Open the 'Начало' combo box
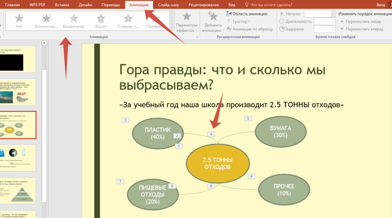This screenshot has height=218, width=392. (319, 14)
